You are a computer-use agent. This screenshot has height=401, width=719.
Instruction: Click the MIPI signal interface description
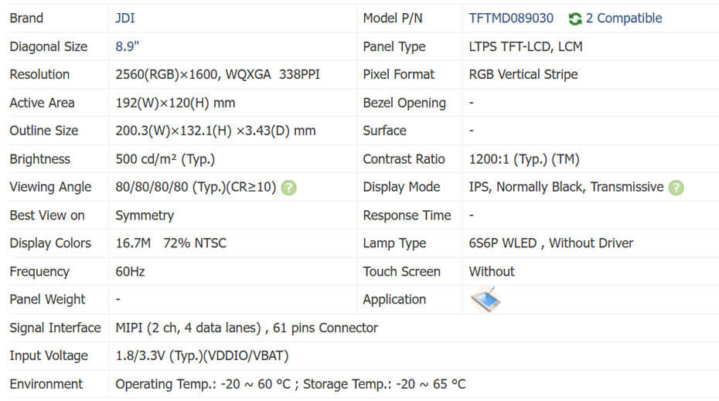(247, 328)
